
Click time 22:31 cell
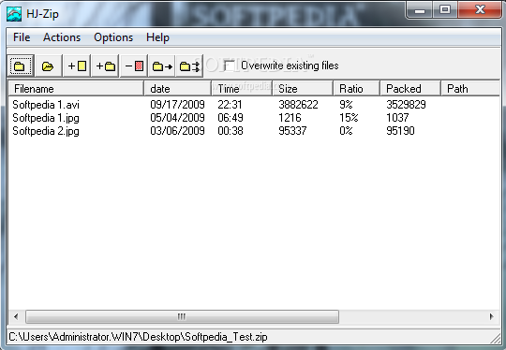(x=230, y=105)
